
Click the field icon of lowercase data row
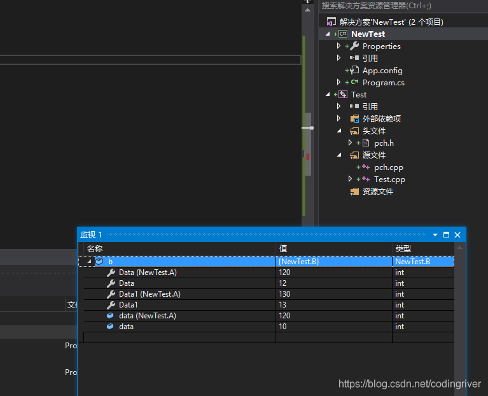click(110, 327)
